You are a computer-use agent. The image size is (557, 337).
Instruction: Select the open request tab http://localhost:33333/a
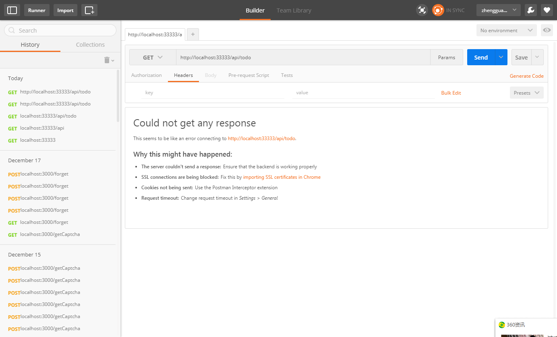155,35
